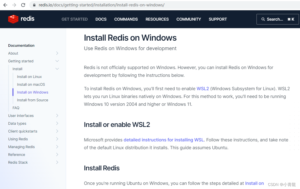Open the Getting started sidebar entry

[21, 61]
